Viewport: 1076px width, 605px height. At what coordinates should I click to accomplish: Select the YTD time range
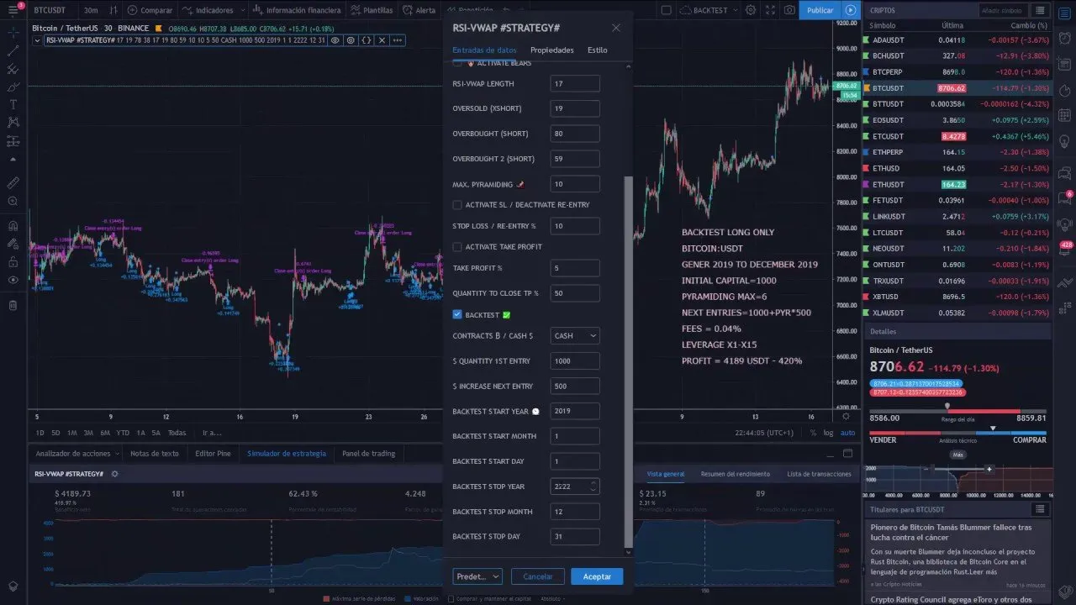pos(123,433)
